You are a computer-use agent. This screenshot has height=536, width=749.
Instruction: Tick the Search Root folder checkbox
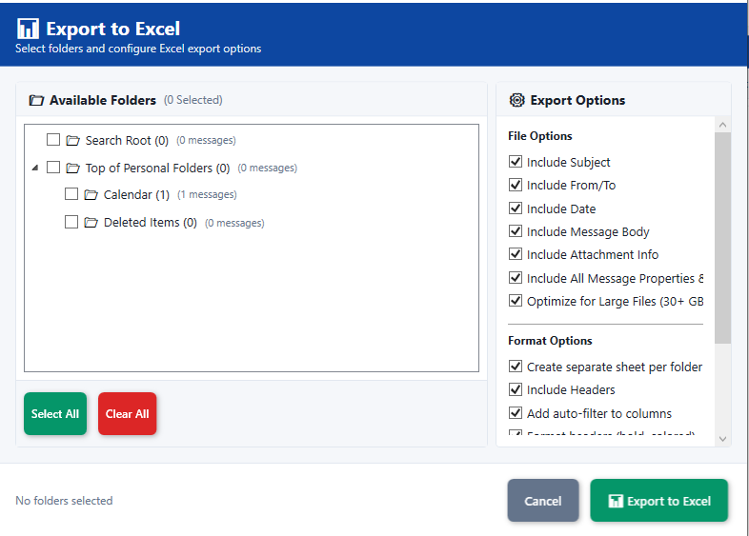pos(53,139)
